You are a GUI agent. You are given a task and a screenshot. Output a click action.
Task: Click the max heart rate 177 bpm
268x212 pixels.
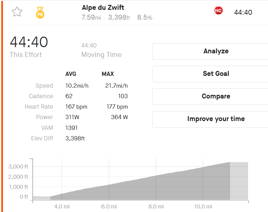tap(117, 107)
